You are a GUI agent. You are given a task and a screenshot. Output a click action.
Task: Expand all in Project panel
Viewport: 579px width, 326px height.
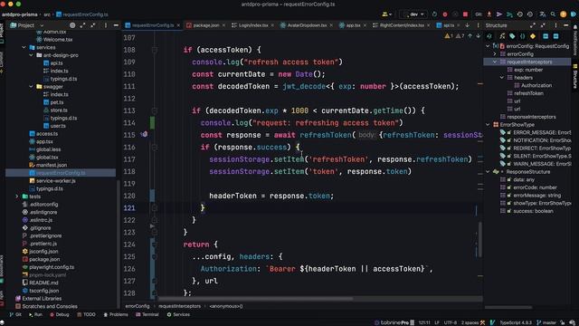tap(82, 25)
